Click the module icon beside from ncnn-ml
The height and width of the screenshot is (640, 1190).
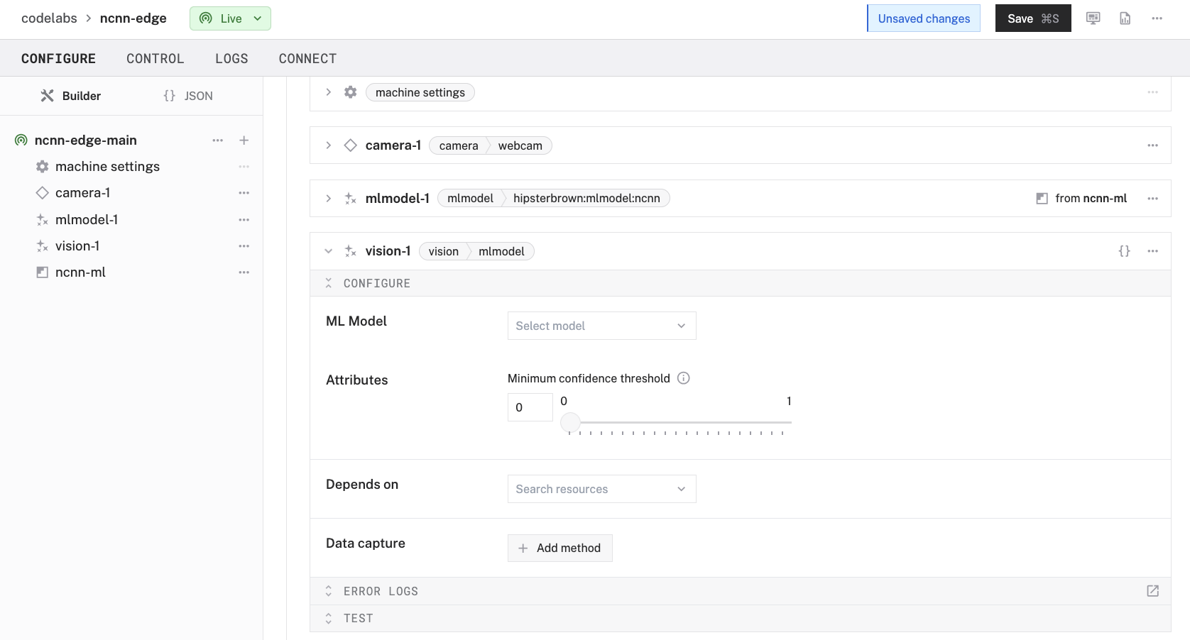pos(1042,199)
